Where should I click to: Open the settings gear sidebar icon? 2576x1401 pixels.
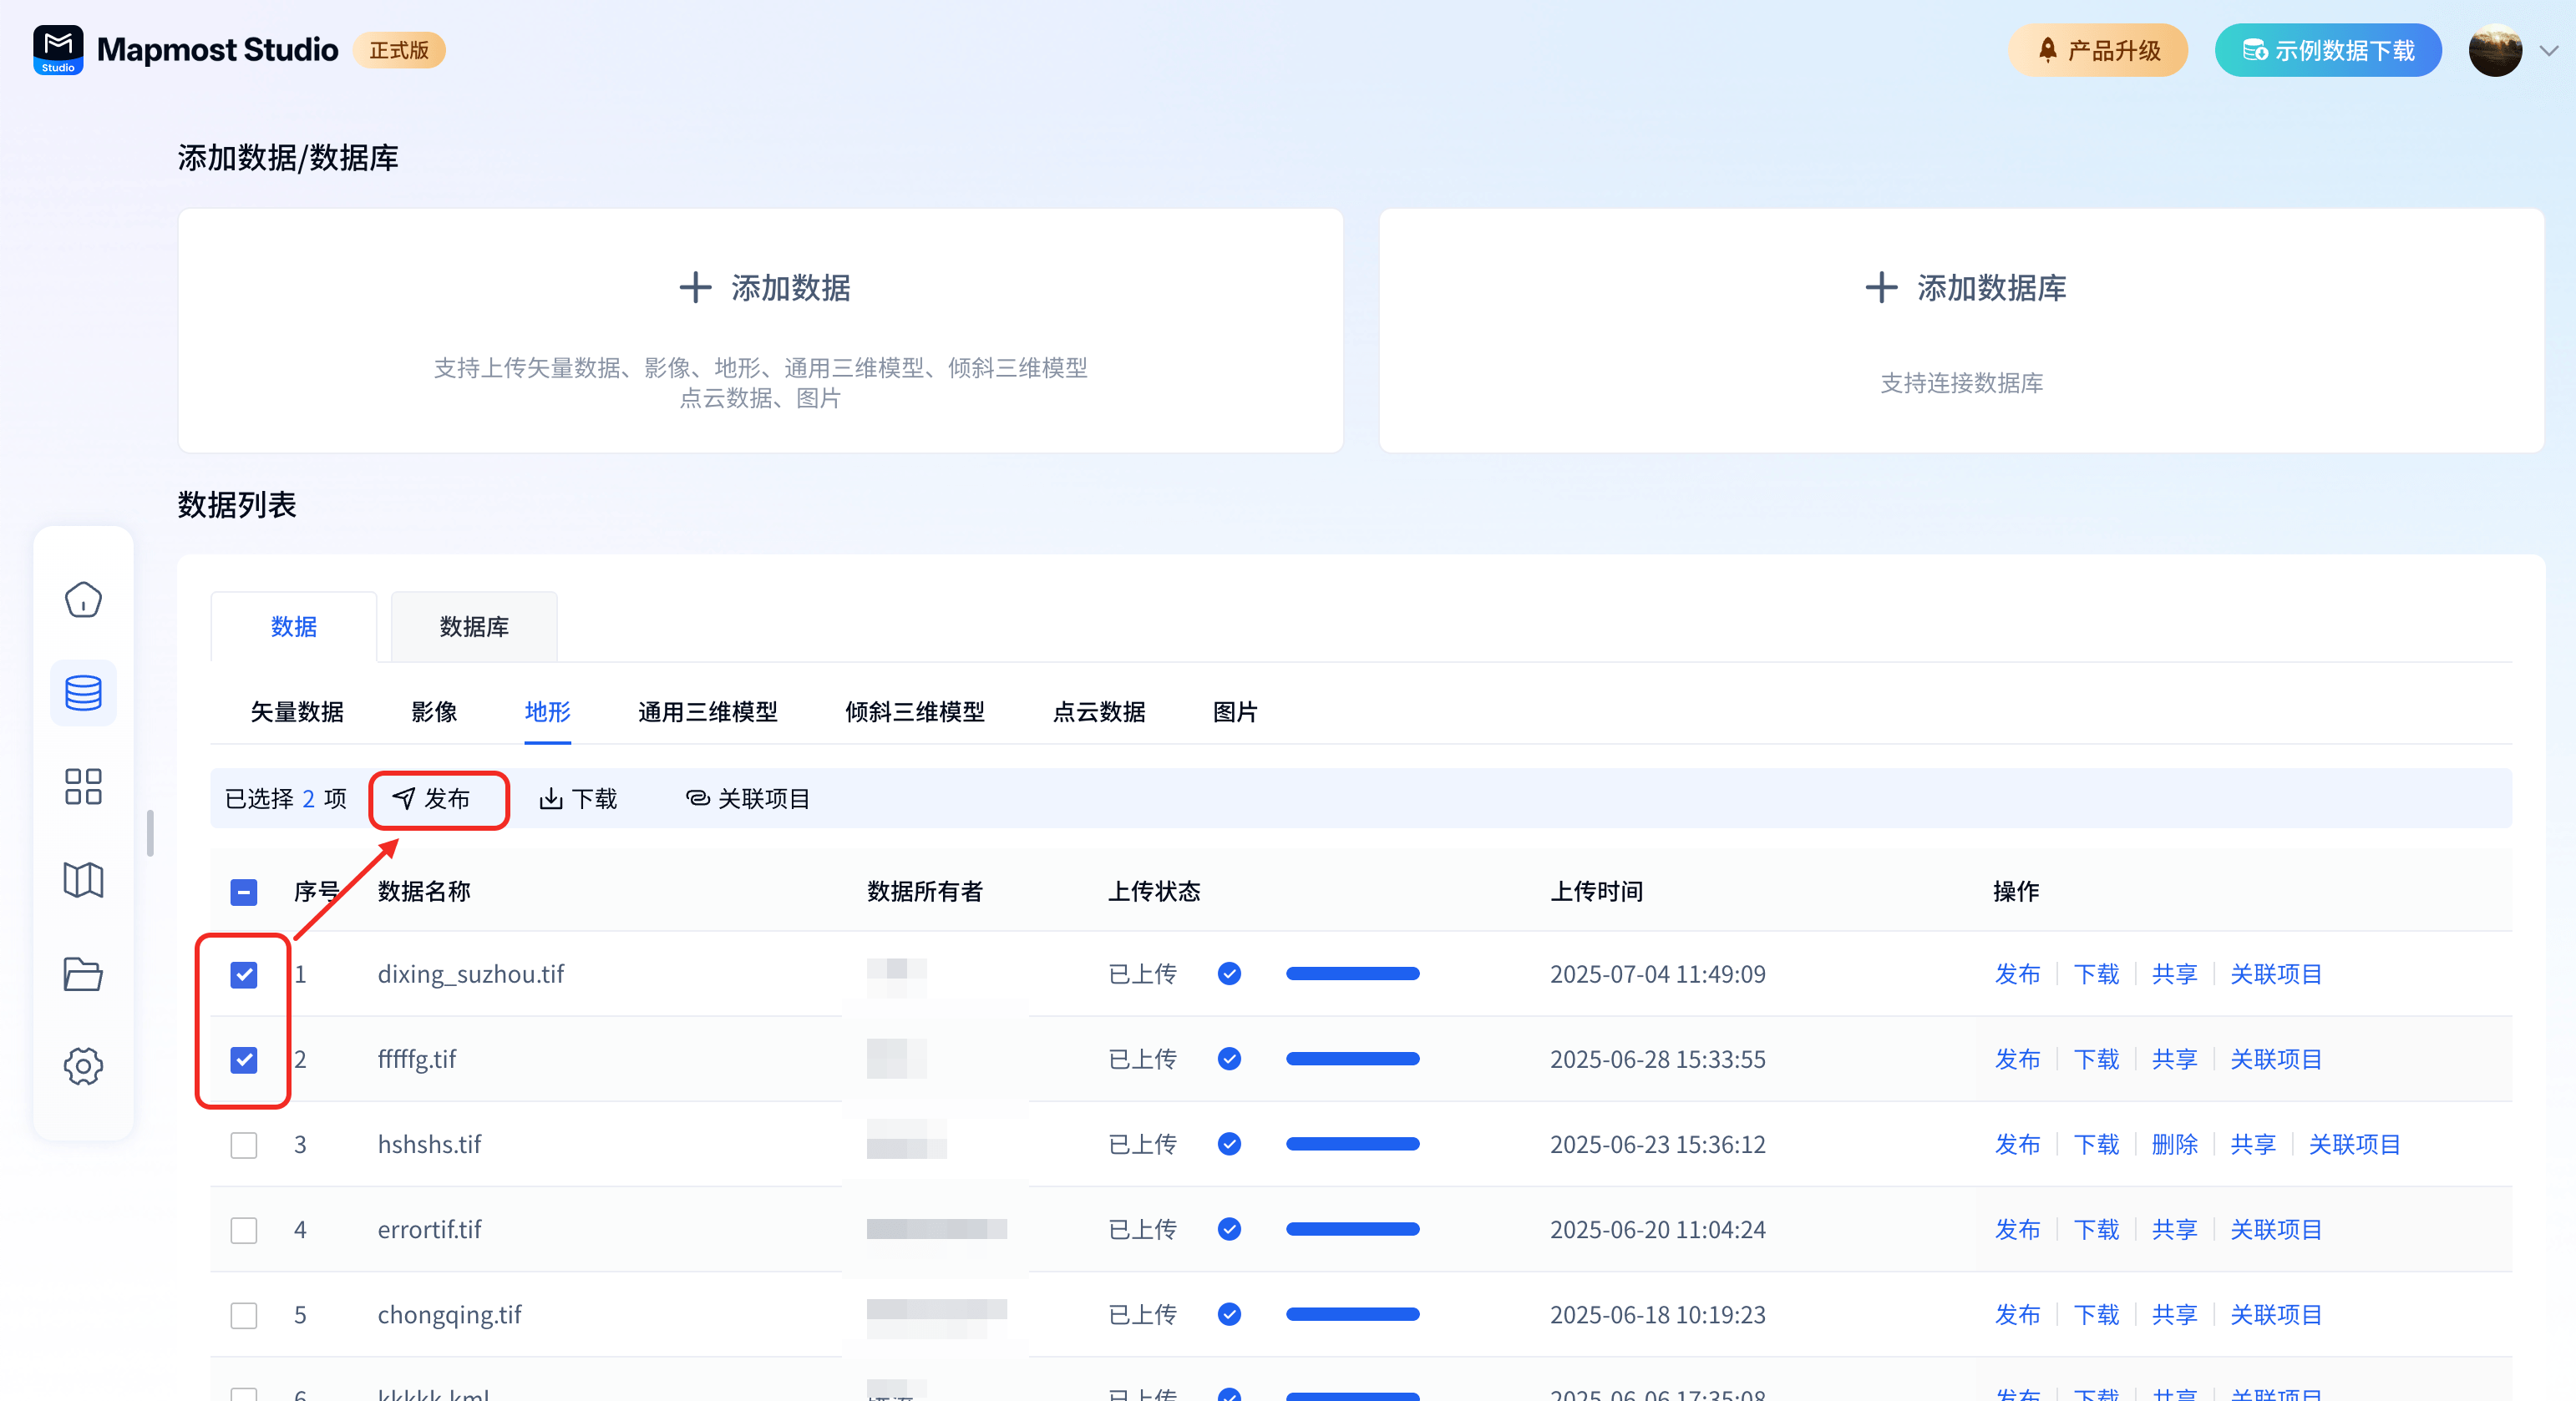(x=83, y=1066)
